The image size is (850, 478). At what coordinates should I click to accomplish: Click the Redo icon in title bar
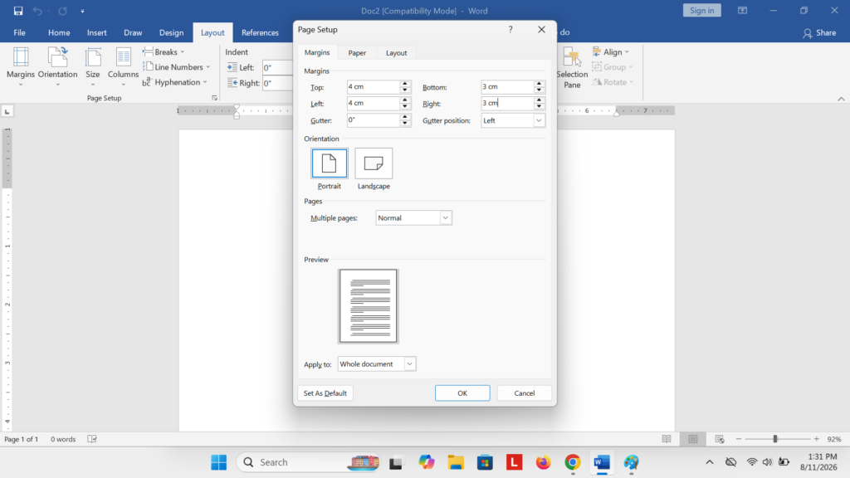tap(62, 11)
